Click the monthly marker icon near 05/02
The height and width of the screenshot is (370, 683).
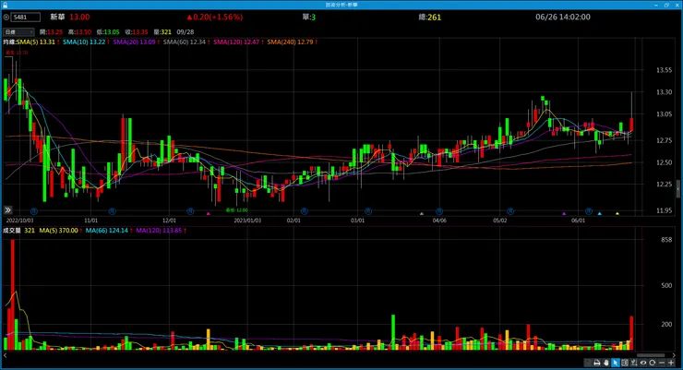[x=510, y=211]
